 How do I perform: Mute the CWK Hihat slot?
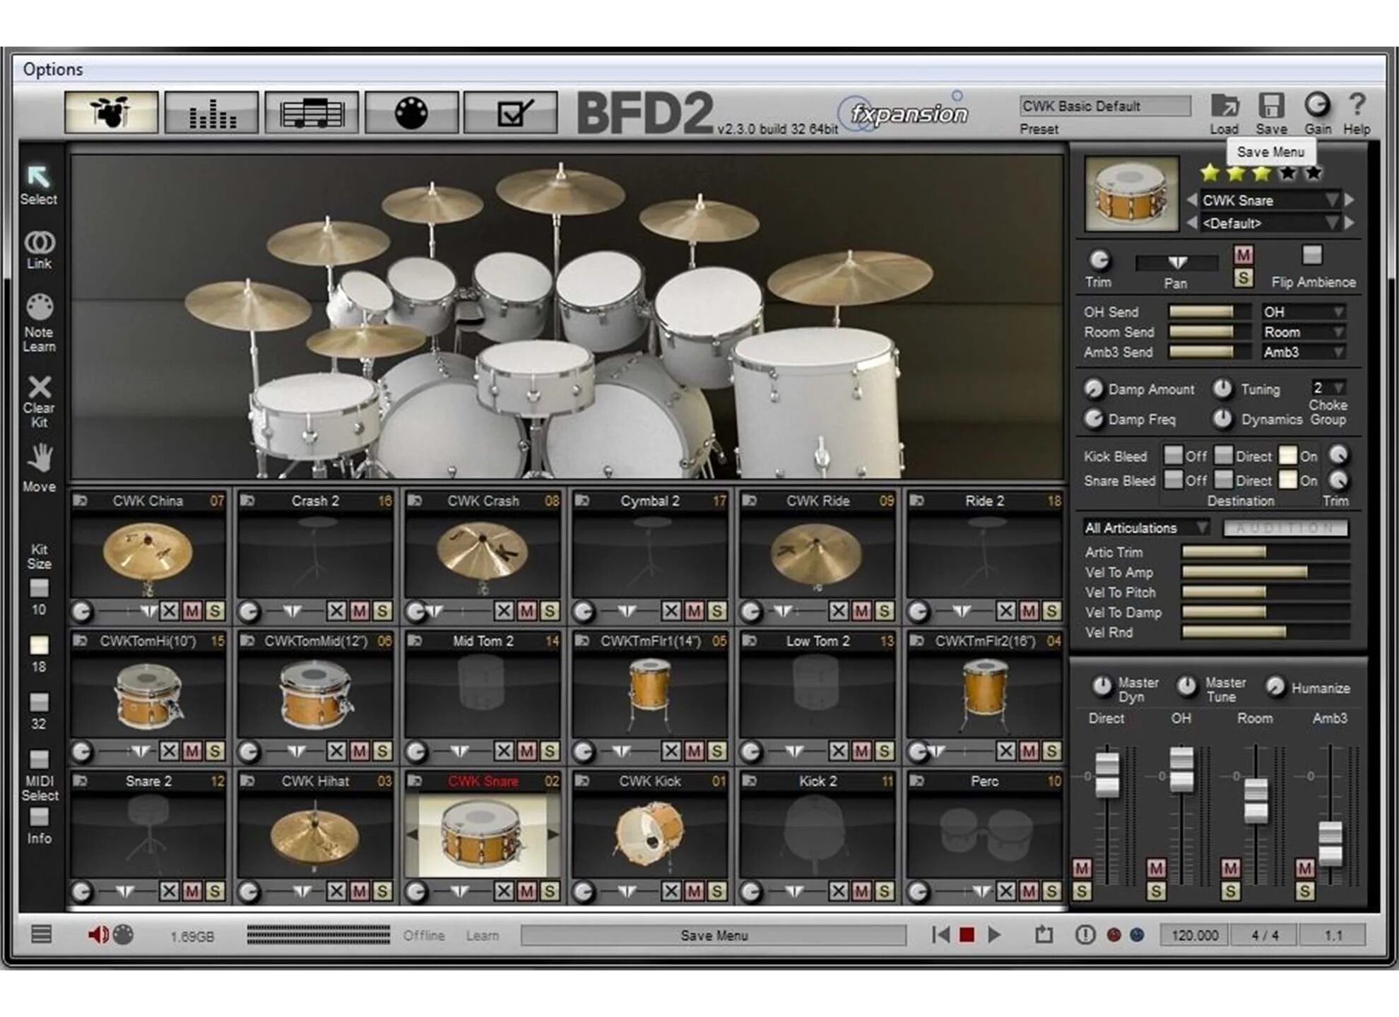pyautogui.click(x=359, y=892)
